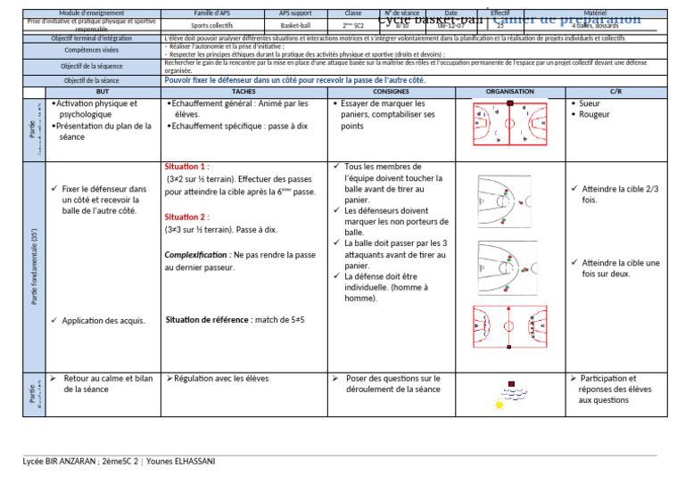
Task: Click 'La défense doit être individuelle' instruction
Action: (x=381, y=288)
